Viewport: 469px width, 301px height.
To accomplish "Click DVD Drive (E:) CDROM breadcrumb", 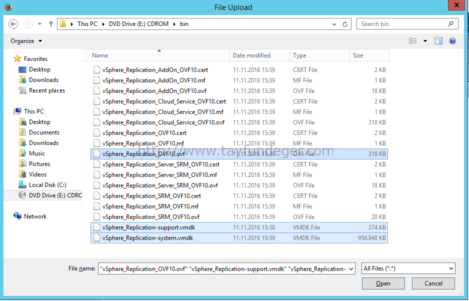I will point(138,24).
